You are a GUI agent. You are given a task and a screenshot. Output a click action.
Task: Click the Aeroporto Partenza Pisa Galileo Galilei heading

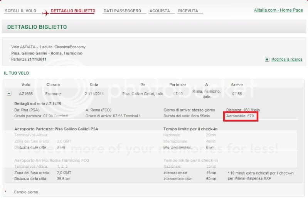tap(56, 129)
